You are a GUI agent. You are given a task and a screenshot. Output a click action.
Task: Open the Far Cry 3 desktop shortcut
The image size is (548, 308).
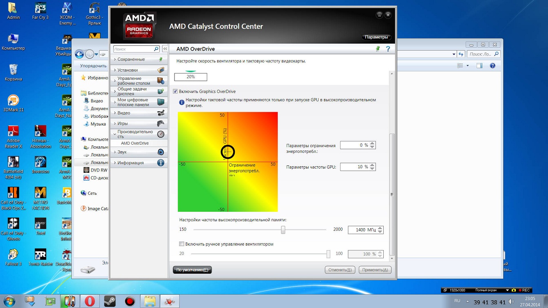[x=40, y=11]
